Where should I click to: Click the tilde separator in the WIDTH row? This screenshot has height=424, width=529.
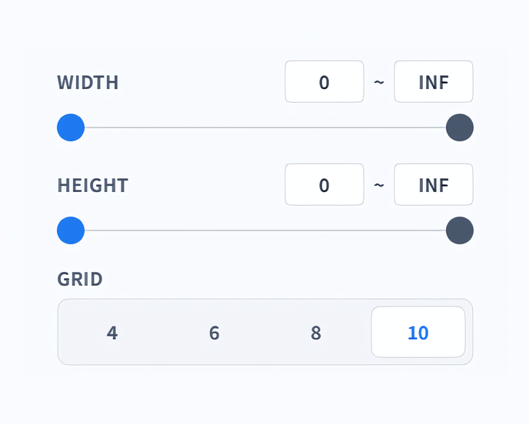(379, 81)
